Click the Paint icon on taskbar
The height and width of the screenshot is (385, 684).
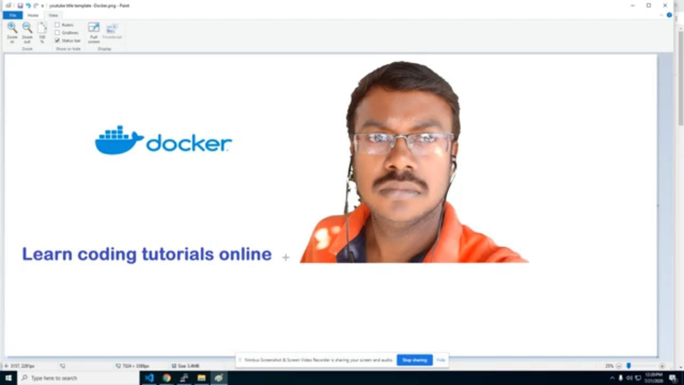[x=219, y=378]
